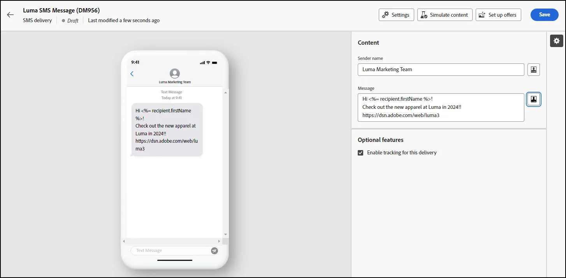Click the 'Last modified a few seconds ago' text
Viewport: 566px width, 278px height.
click(x=124, y=21)
